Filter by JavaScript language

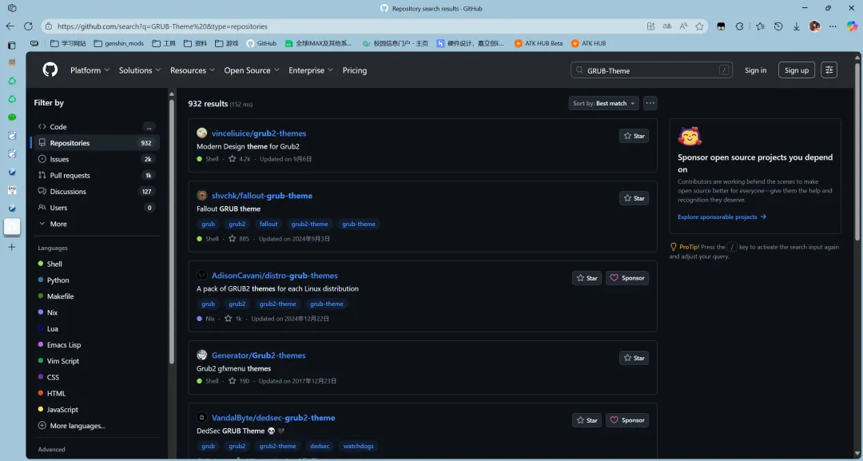click(x=62, y=409)
